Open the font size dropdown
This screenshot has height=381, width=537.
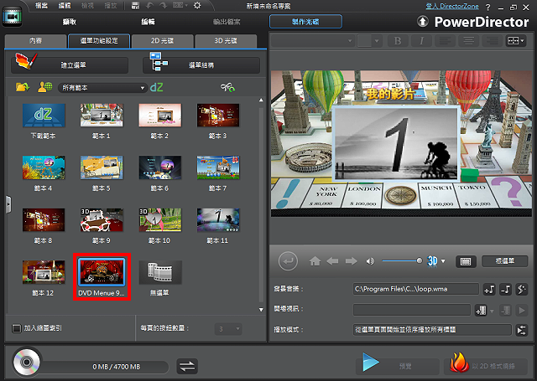(369, 41)
